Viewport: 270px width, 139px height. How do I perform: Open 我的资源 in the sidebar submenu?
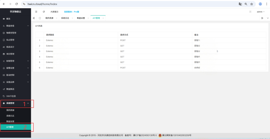(x=10, y=110)
